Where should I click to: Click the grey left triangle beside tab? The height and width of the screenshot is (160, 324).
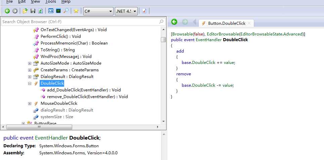click(x=194, y=22)
